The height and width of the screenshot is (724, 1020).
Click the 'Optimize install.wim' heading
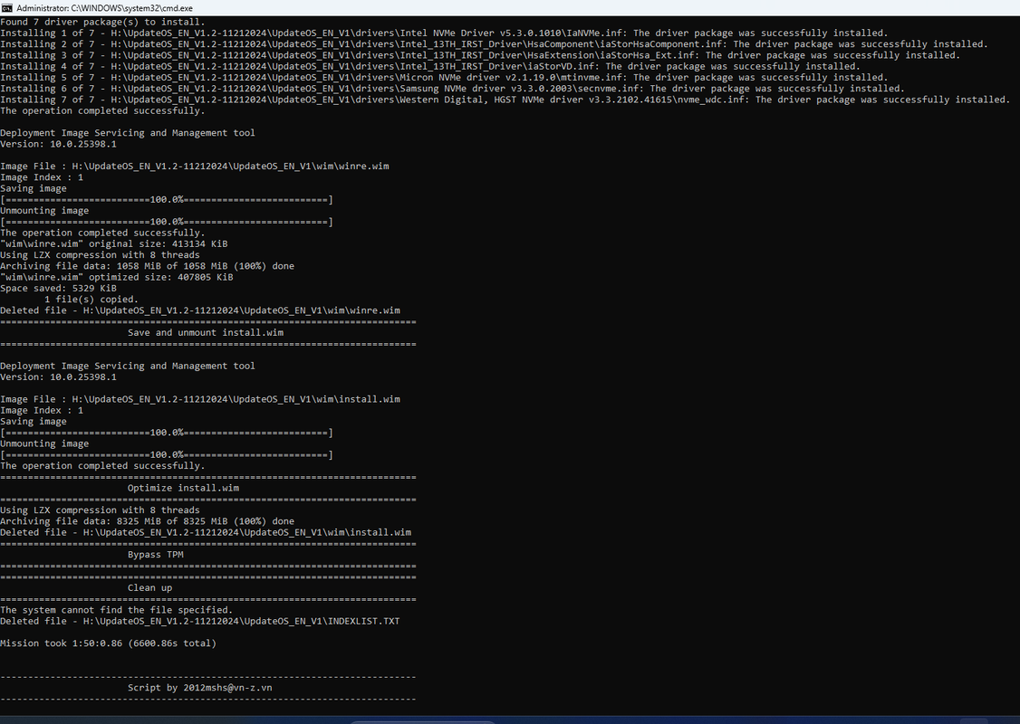tap(184, 488)
